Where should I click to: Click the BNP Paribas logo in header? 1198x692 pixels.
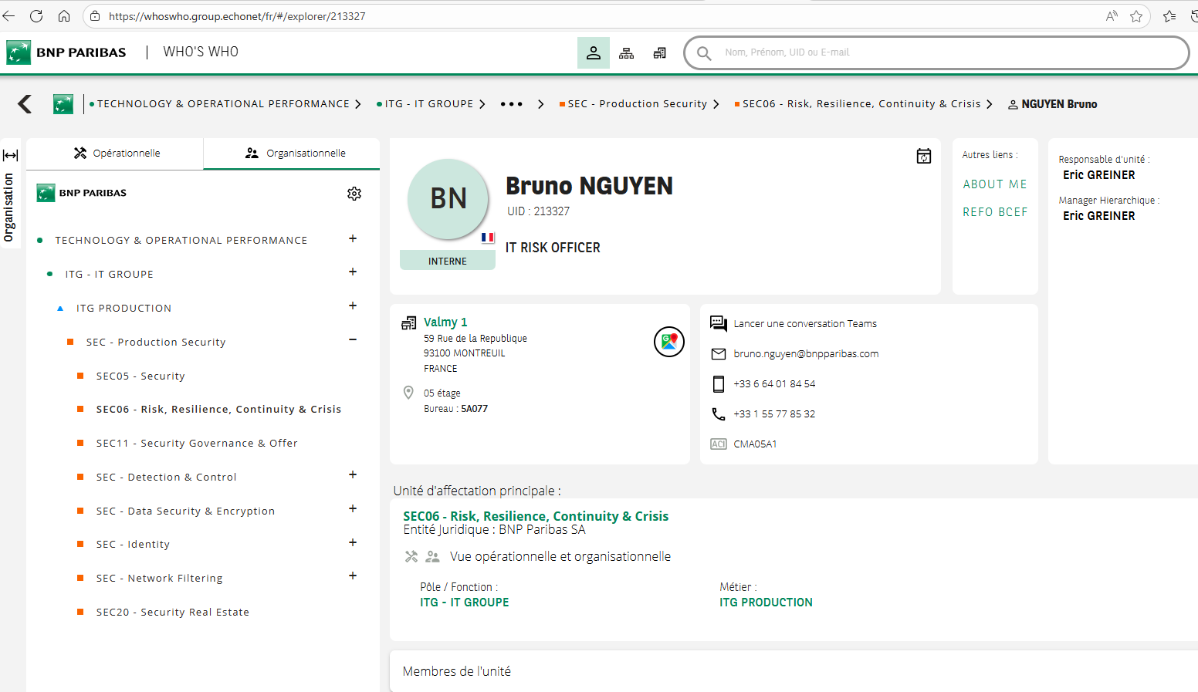point(66,52)
